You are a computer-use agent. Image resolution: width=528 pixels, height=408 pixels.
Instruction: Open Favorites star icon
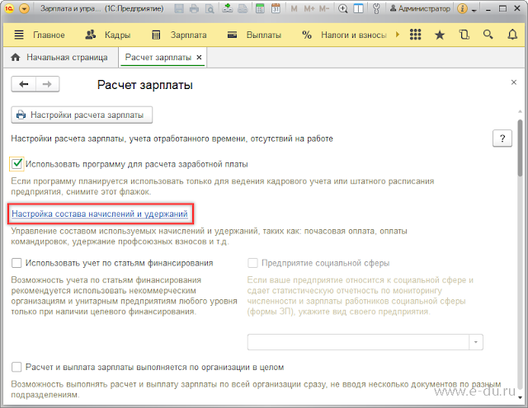(440, 35)
